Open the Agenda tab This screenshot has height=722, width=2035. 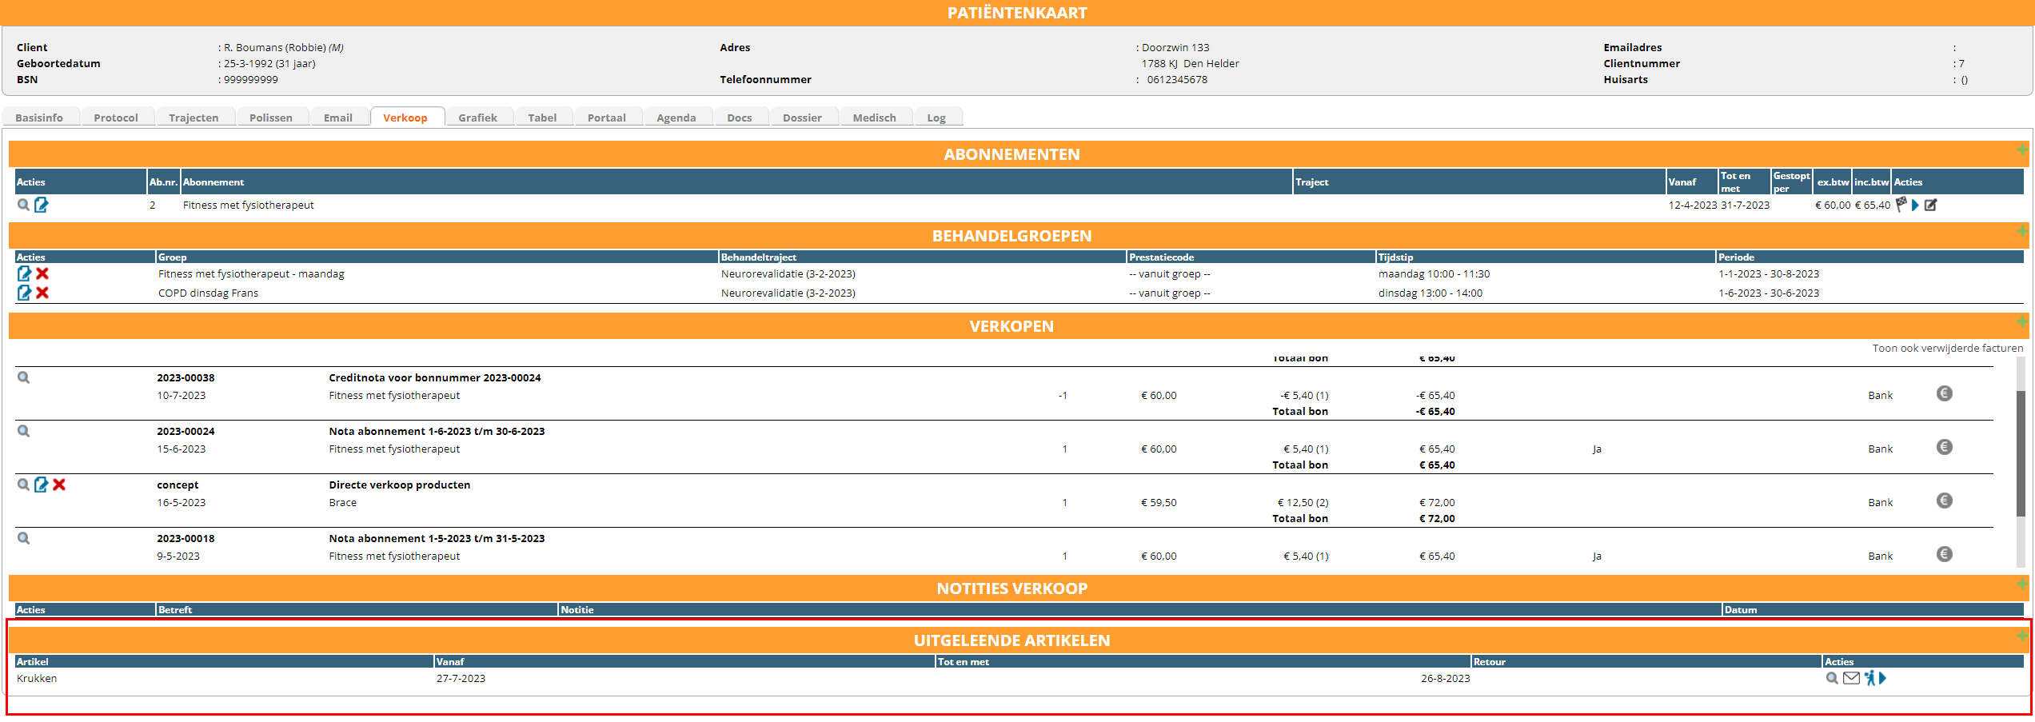(x=676, y=118)
